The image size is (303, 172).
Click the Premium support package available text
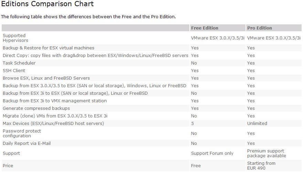[x=267, y=153]
